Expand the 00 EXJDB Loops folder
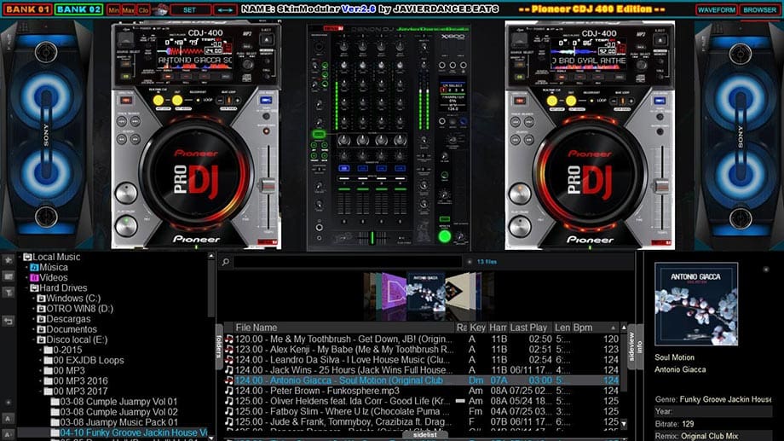This screenshot has height=441, width=784. [x=41, y=361]
